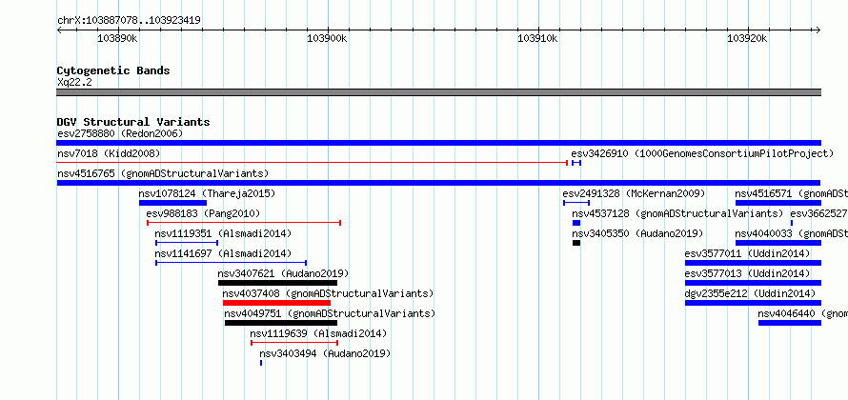This screenshot has height=400, width=848.
Task: Open nsv4049751 (gnomADStructuralVariants) label
Action: [x=330, y=313]
